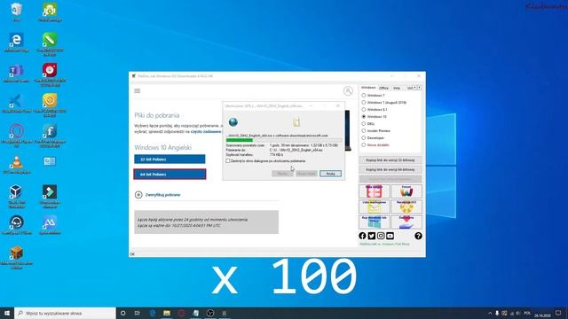Screen dimensions: 568x319
Task: Click the 32-bit Pobierz download button
Action: 170,159
